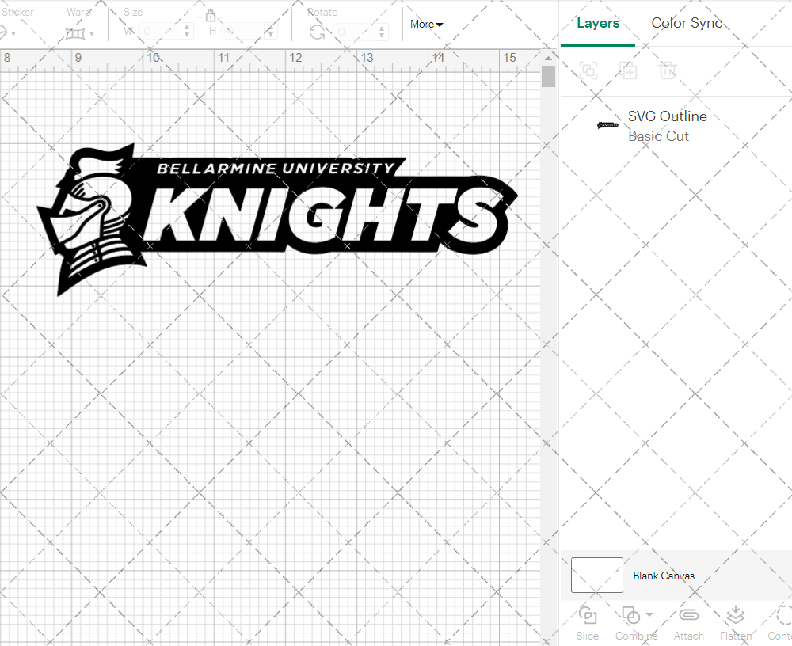Select the Attach tool
Image resolution: width=792 pixels, height=646 pixels.
[688, 615]
